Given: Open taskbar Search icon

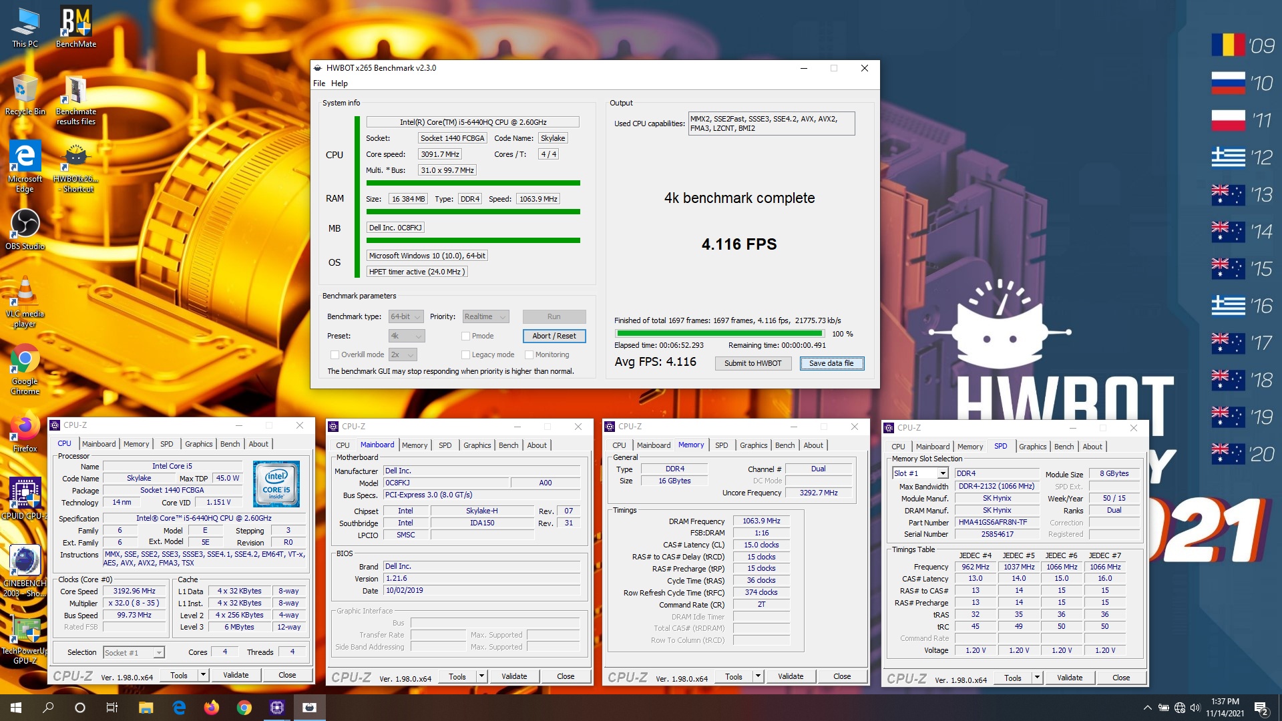Looking at the screenshot, I should 48,708.
